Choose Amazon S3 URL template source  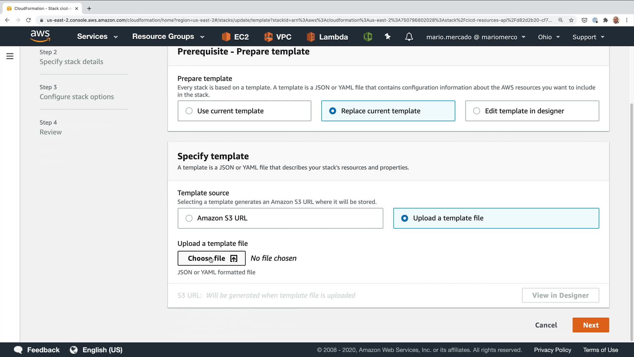[189, 218]
